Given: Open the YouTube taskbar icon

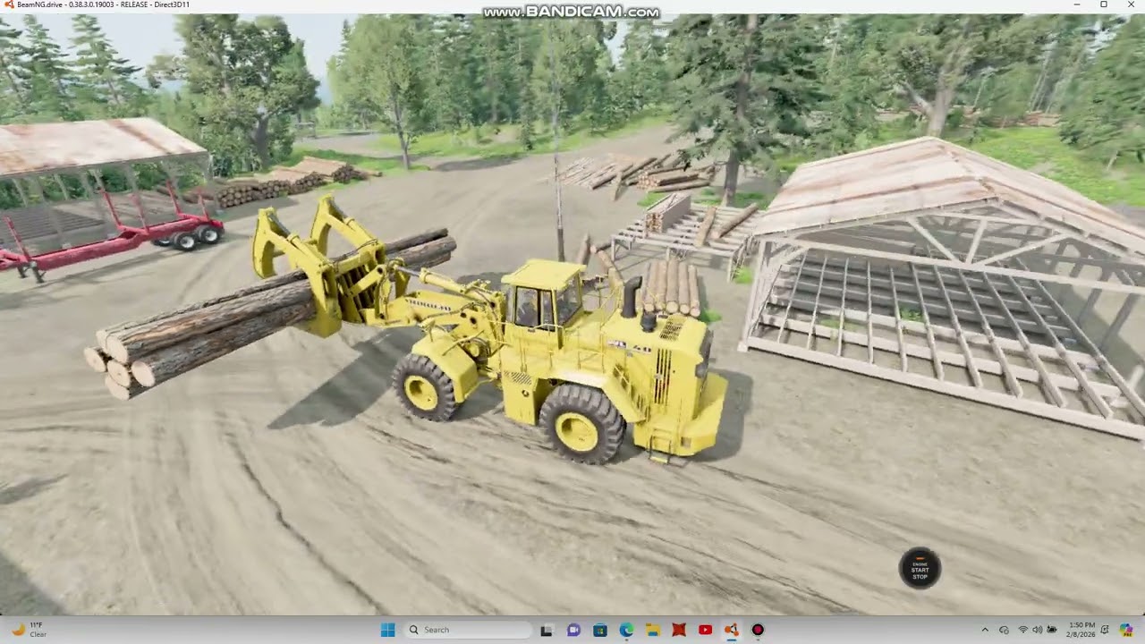Looking at the screenshot, I should (705, 630).
